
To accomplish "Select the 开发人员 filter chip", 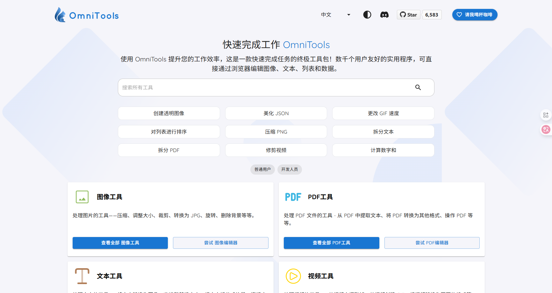I will (x=289, y=170).
